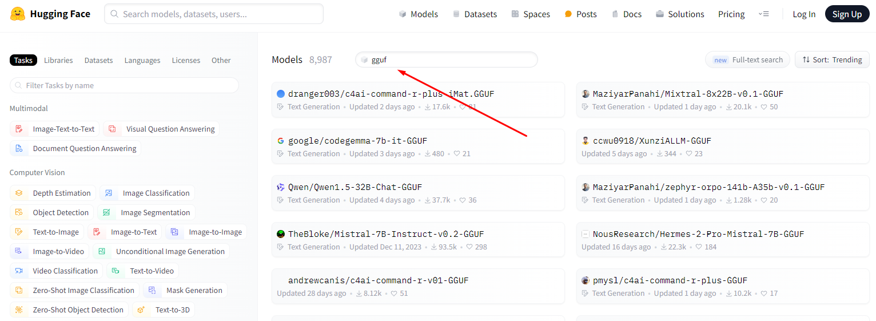Open the Models page in the top nav

pos(418,14)
